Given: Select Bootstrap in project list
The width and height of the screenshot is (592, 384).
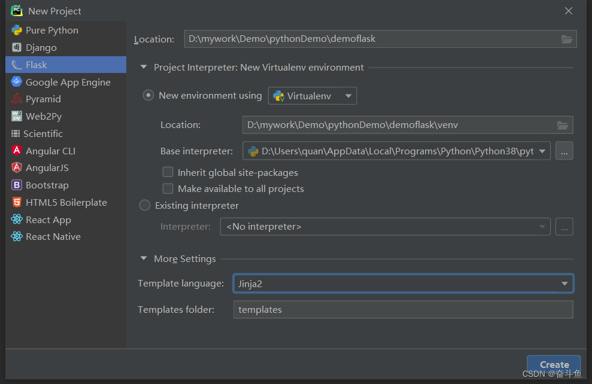Looking at the screenshot, I should [66, 185].
